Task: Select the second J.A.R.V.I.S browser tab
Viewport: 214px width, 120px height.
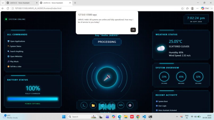Action: (x=53, y=3)
